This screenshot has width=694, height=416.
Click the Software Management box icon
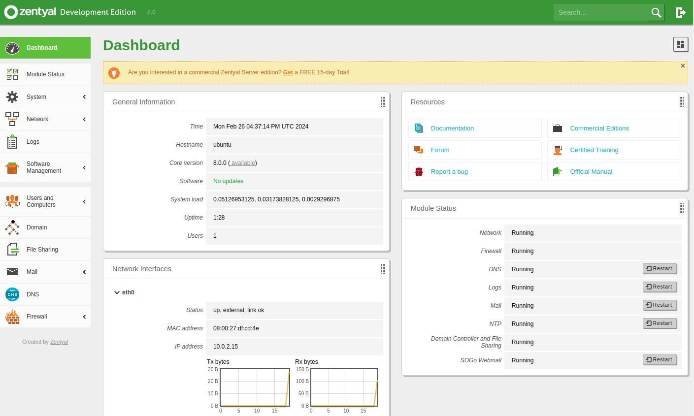pyautogui.click(x=12, y=167)
